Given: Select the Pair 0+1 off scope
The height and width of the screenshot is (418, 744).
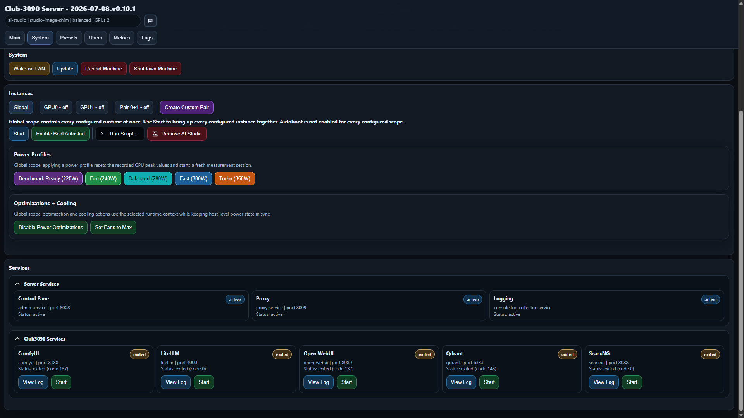Looking at the screenshot, I should 134,108.
